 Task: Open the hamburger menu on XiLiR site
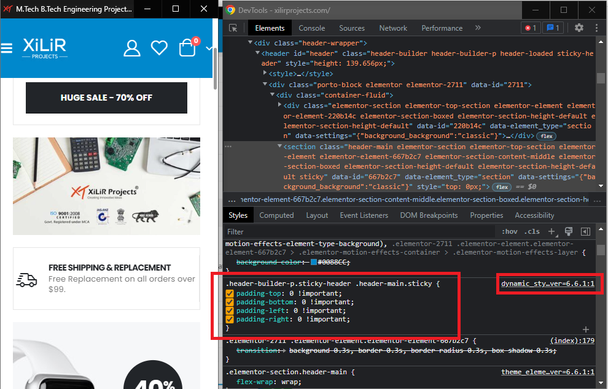7,48
